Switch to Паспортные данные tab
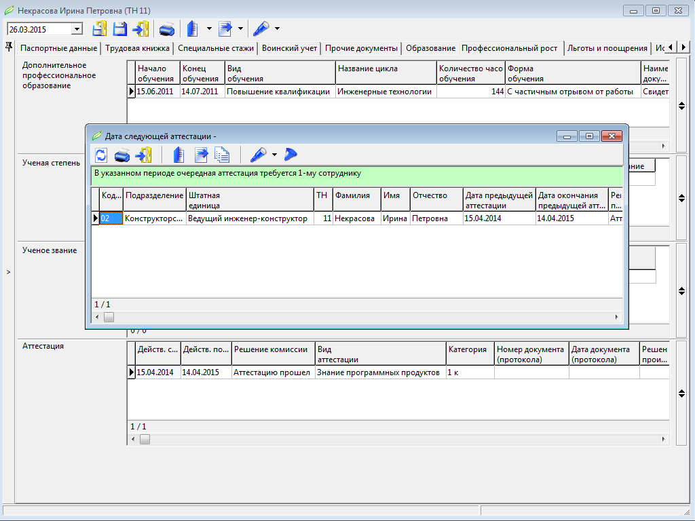 [x=58, y=48]
